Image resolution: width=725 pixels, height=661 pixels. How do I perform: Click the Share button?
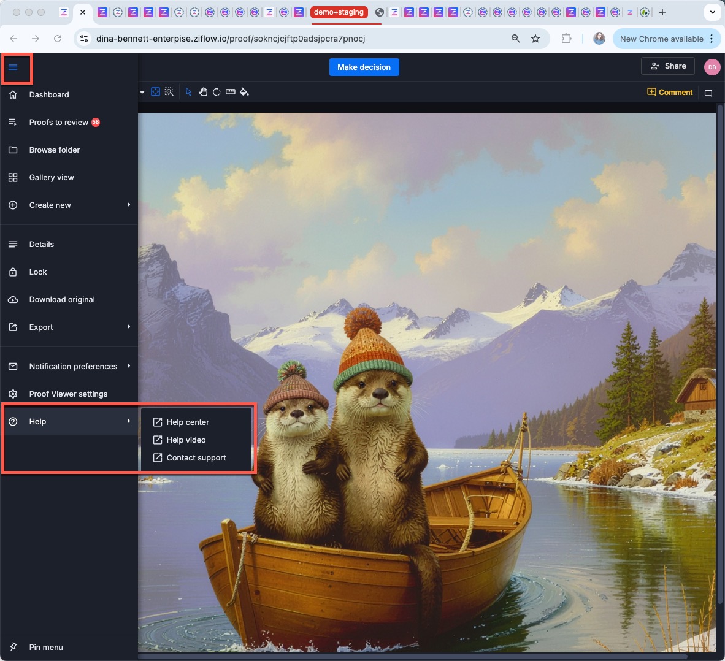667,66
